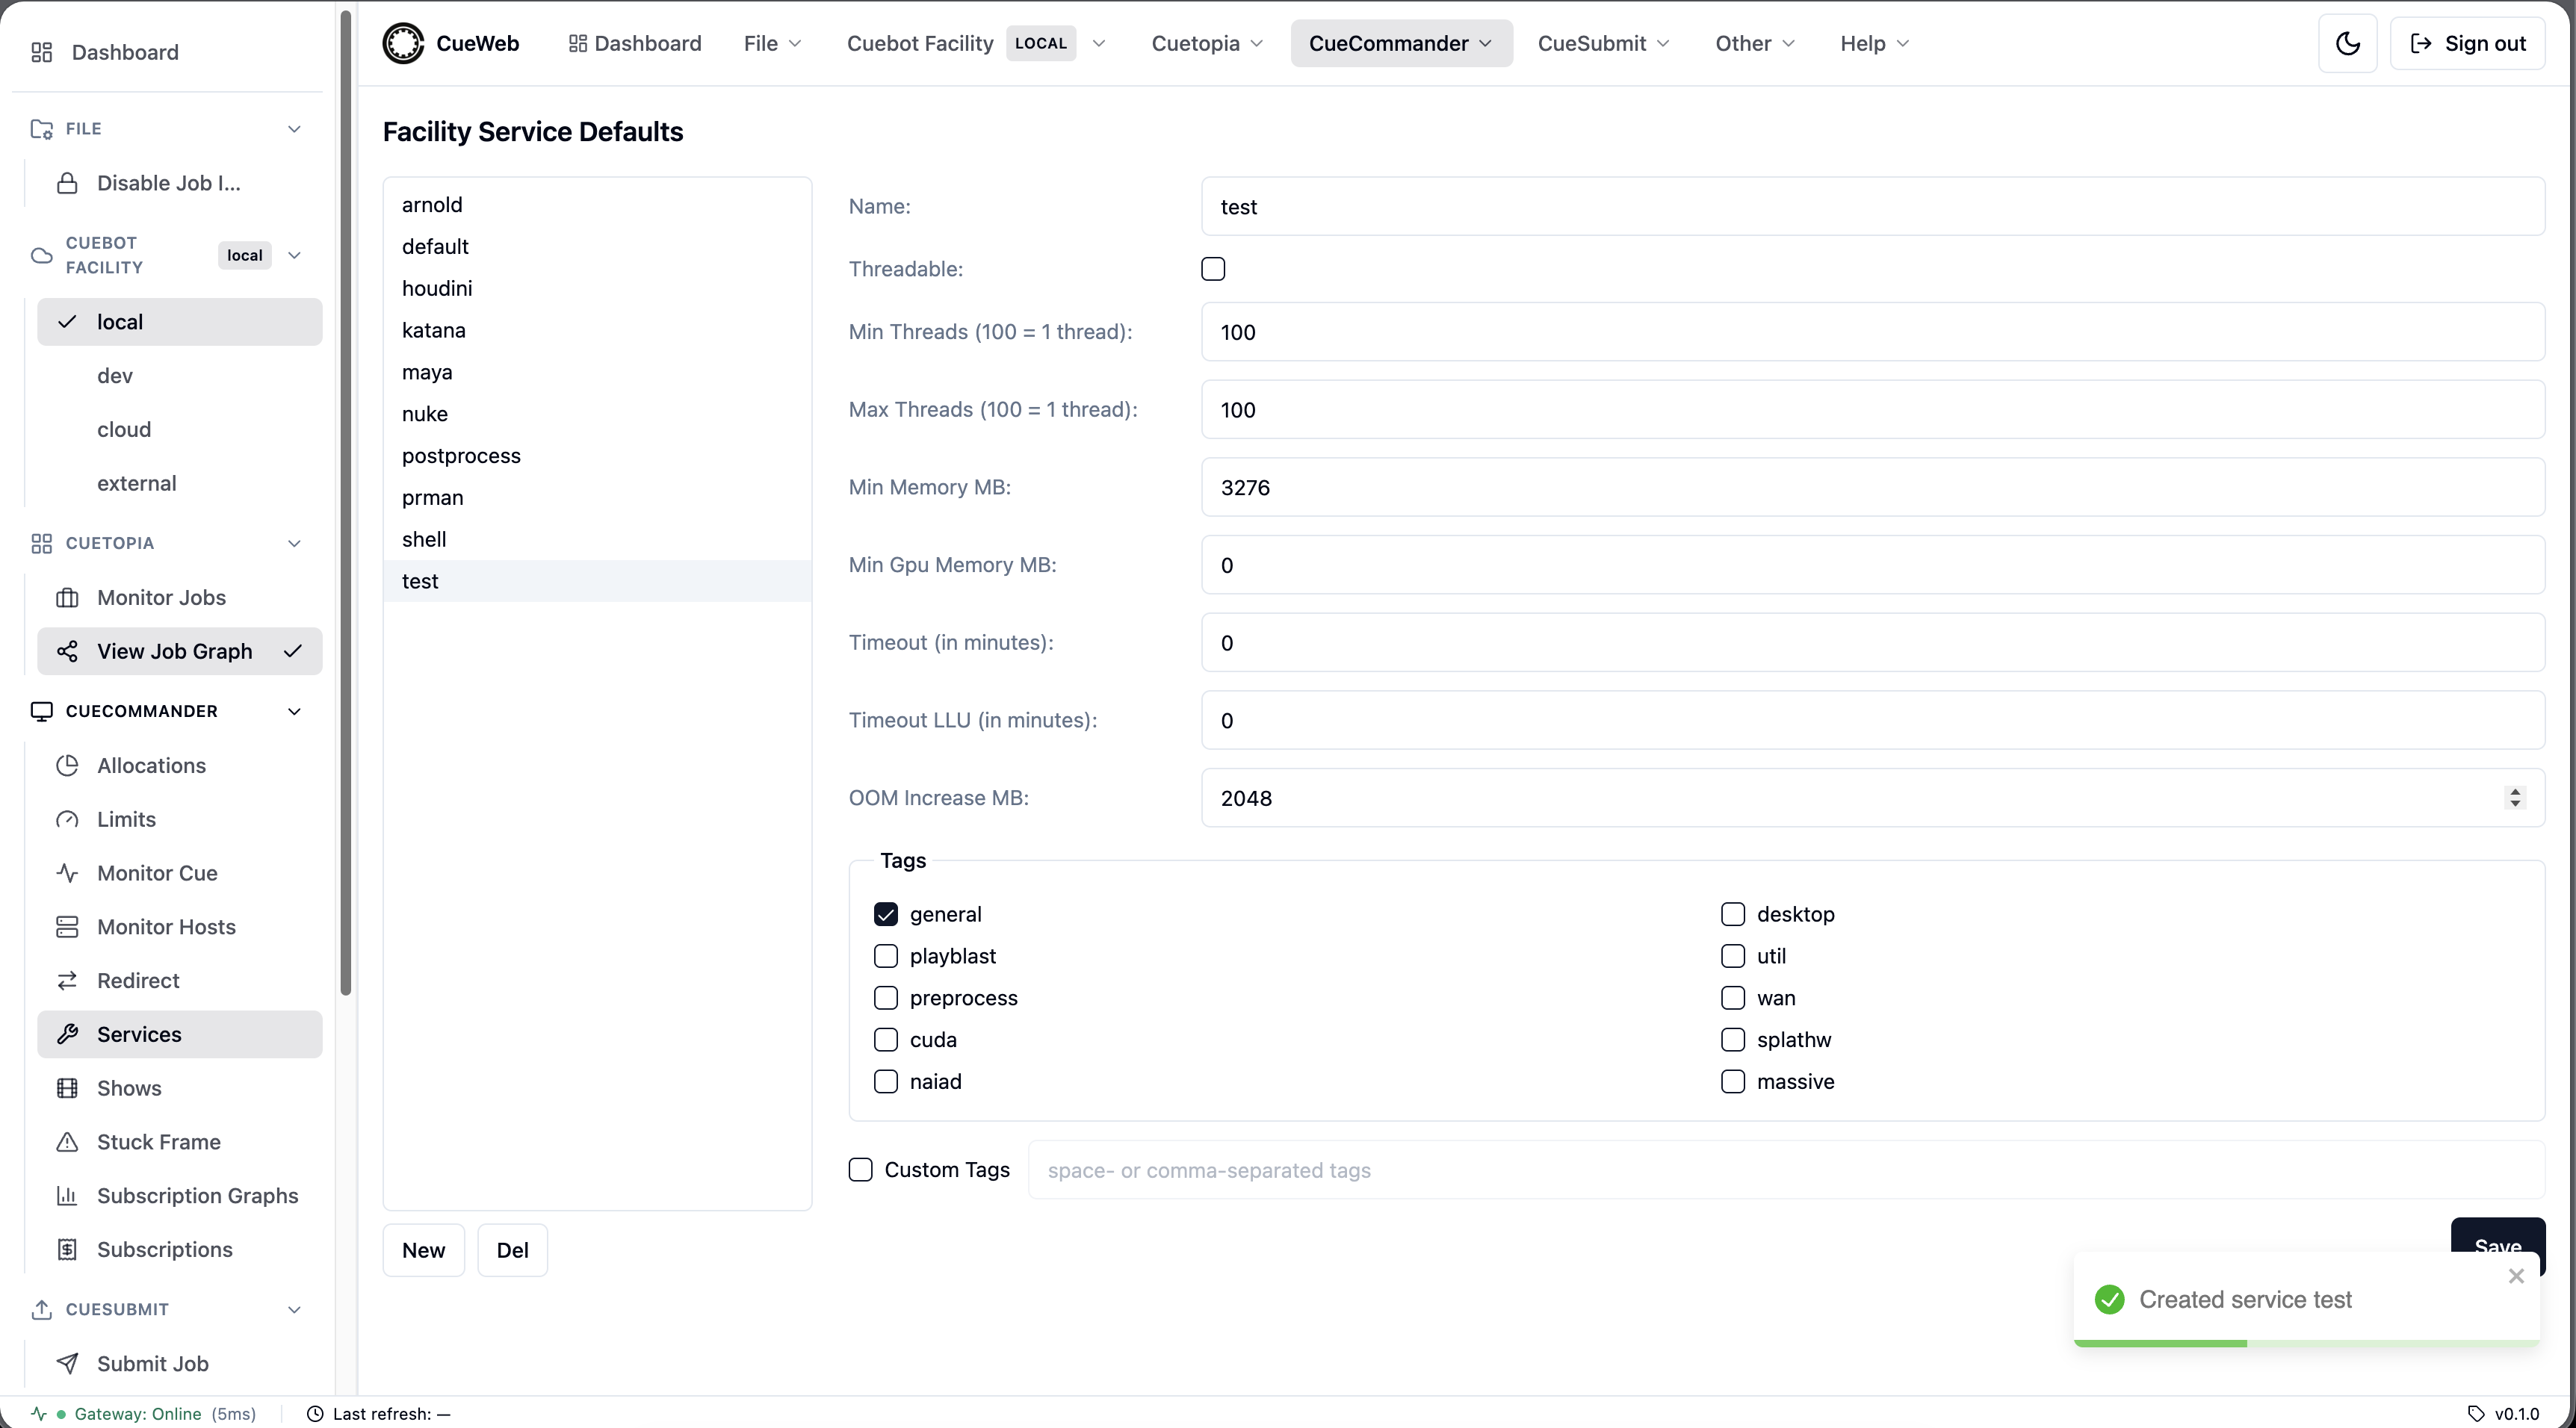
Task: Click the CueCommander monitor icon in sidebar
Action: (41, 711)
